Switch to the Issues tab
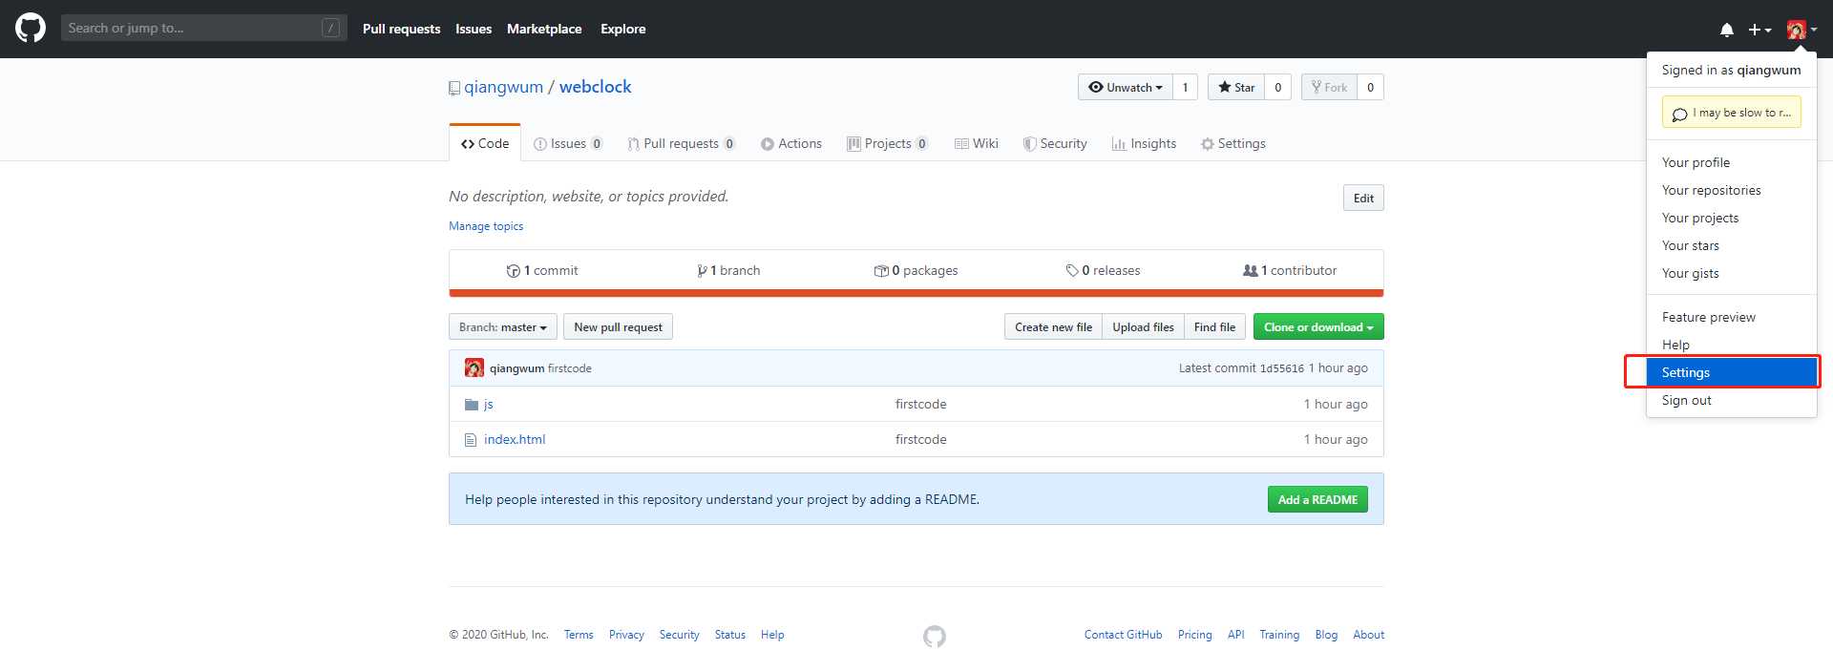The image size is (1833, 650). point(568,143)
